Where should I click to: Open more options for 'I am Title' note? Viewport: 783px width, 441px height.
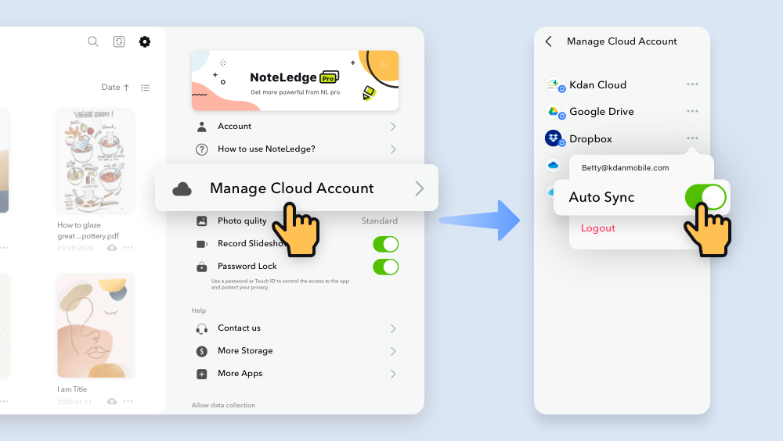(x=128, y=401)
